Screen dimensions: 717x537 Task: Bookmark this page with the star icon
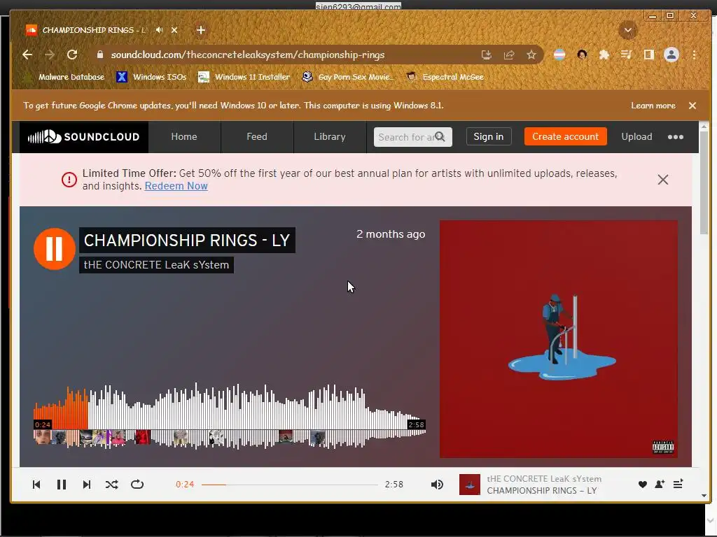[x=531, y=55]
